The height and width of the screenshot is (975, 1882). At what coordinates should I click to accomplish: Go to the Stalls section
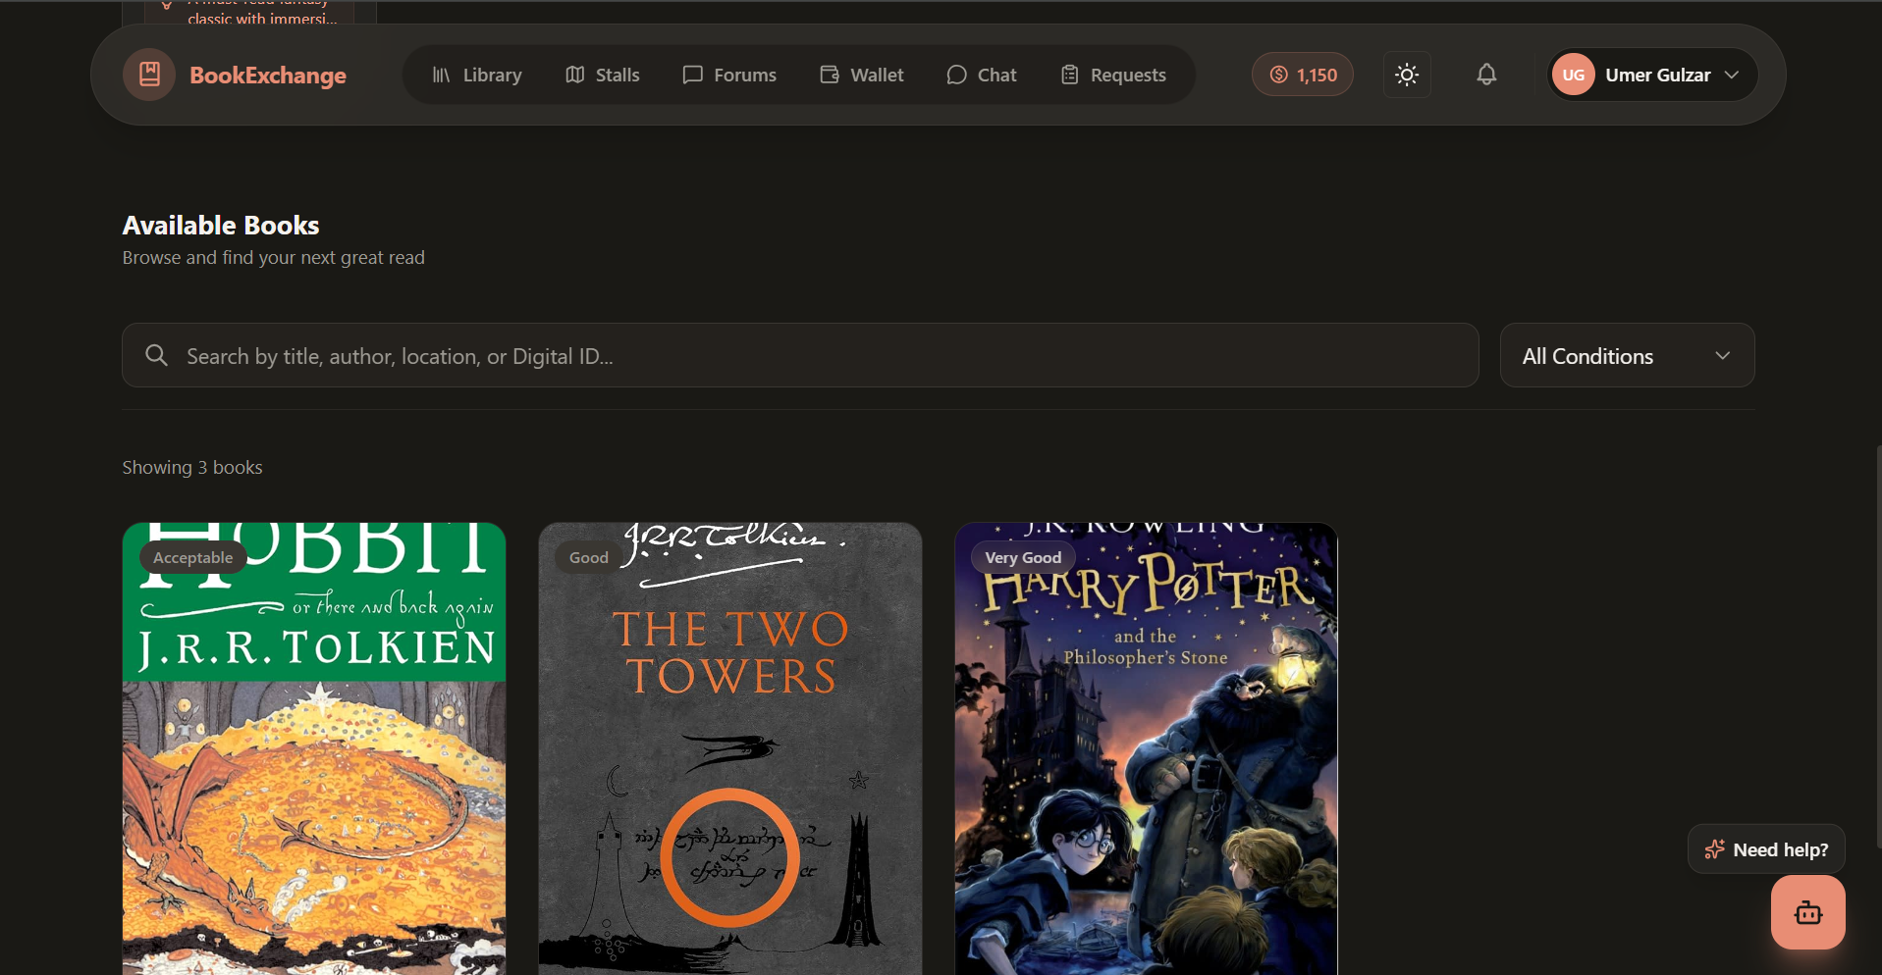pos(603,75)
